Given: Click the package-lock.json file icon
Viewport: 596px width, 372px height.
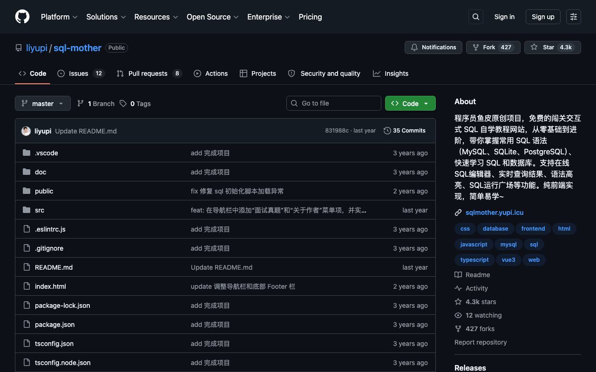Looking at the screenshot, I should 27,306.
